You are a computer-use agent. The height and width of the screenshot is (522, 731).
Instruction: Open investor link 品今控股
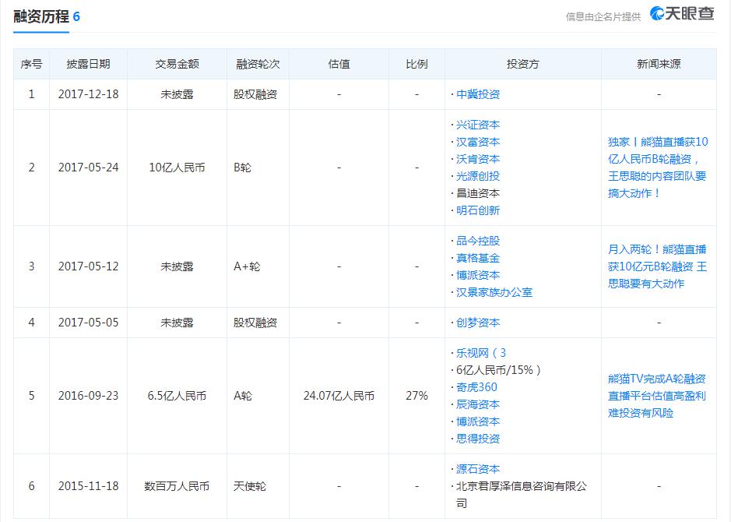(478, 241)
